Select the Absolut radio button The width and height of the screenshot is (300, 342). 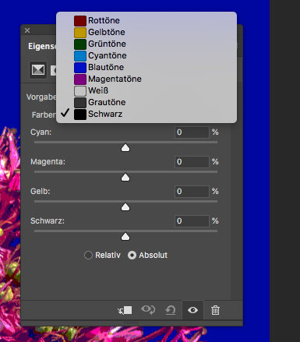(x=132, y=256)
